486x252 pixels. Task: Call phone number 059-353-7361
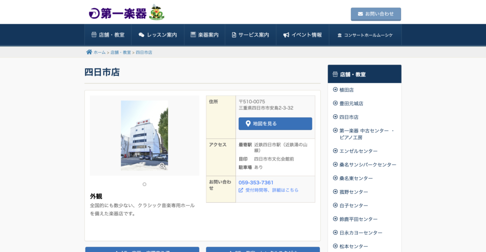[256, 182]
